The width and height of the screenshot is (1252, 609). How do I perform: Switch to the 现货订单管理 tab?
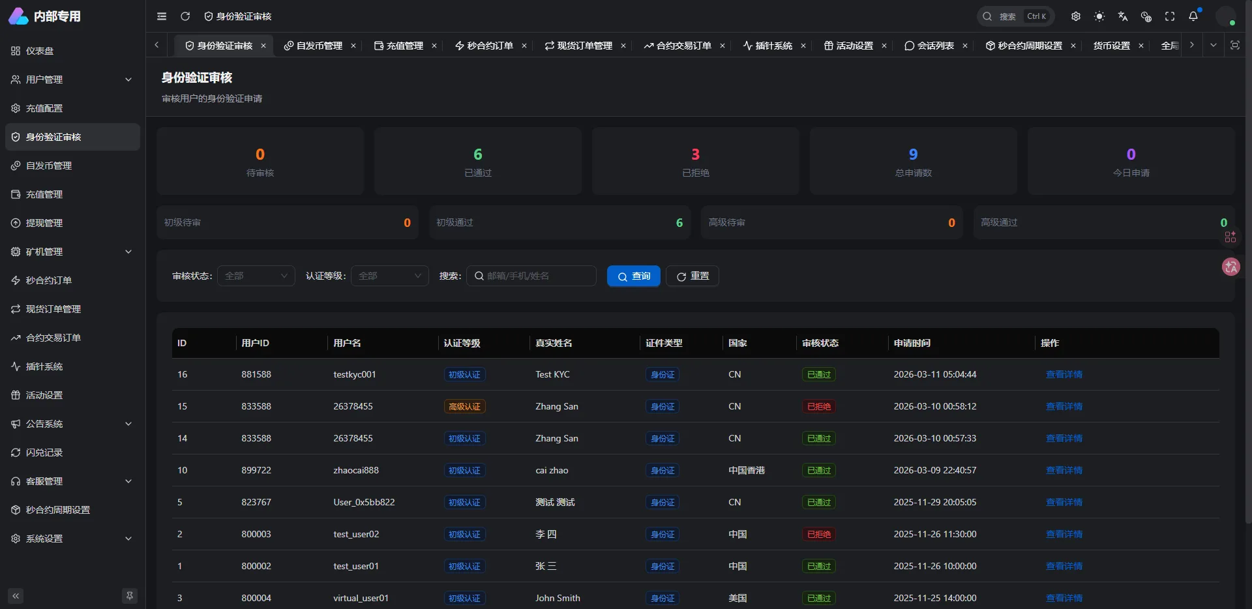[578, 46]
